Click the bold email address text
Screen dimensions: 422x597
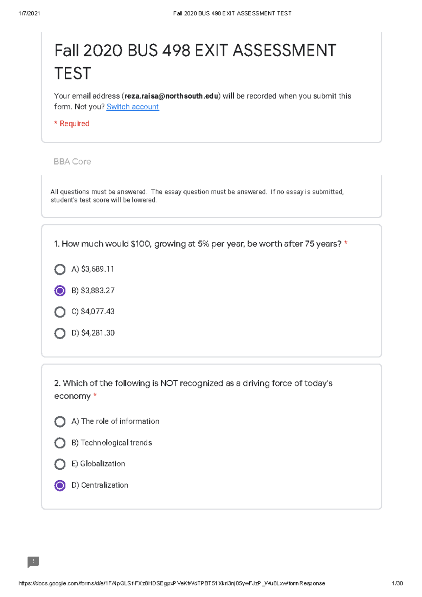pyautogui.click(x=171, y=96)
